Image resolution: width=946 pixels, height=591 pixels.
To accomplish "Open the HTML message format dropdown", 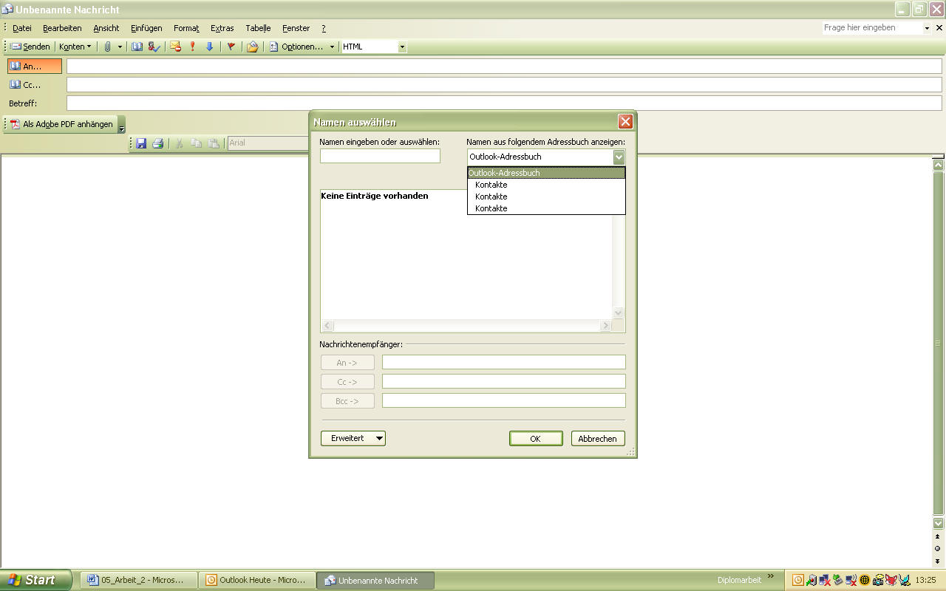I will point(402,47).
